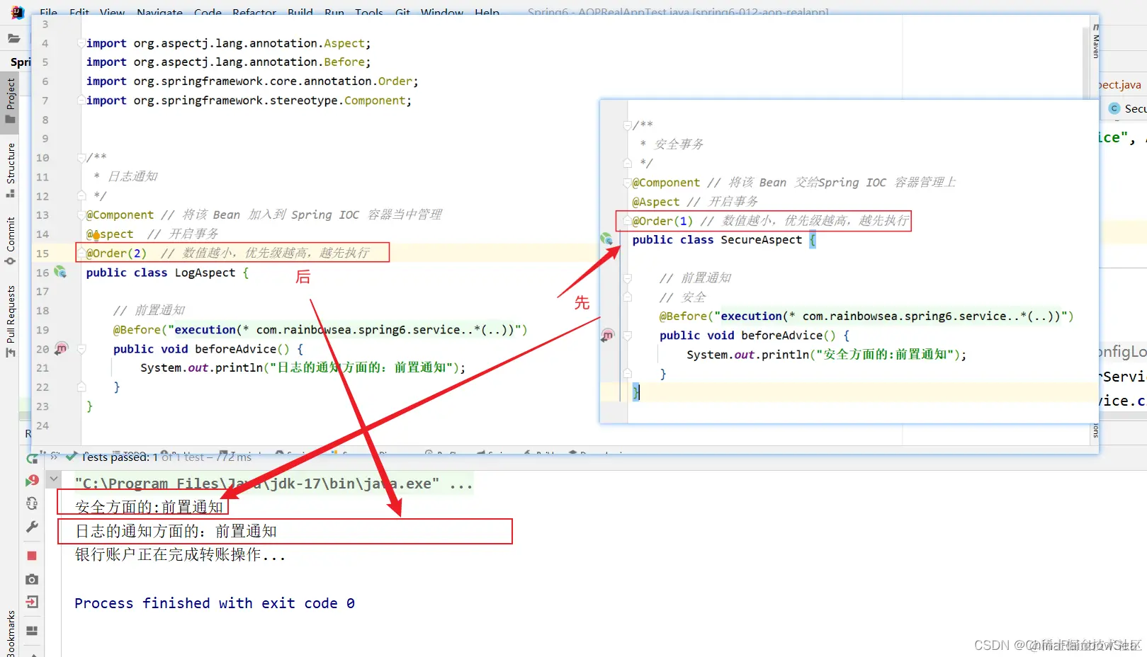1147x657 pixels.
Task: Click line number 19 in gutter
Action: click(x=43, y=330)
